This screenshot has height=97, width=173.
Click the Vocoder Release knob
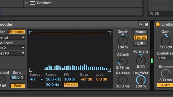pos(123,80)
